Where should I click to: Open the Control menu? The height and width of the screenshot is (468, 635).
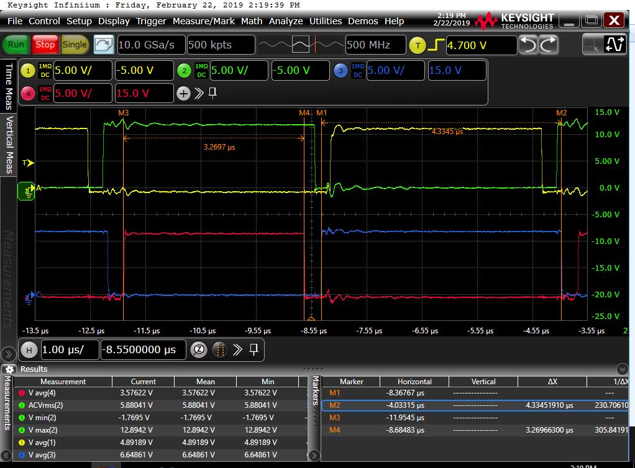coord(44,21)
